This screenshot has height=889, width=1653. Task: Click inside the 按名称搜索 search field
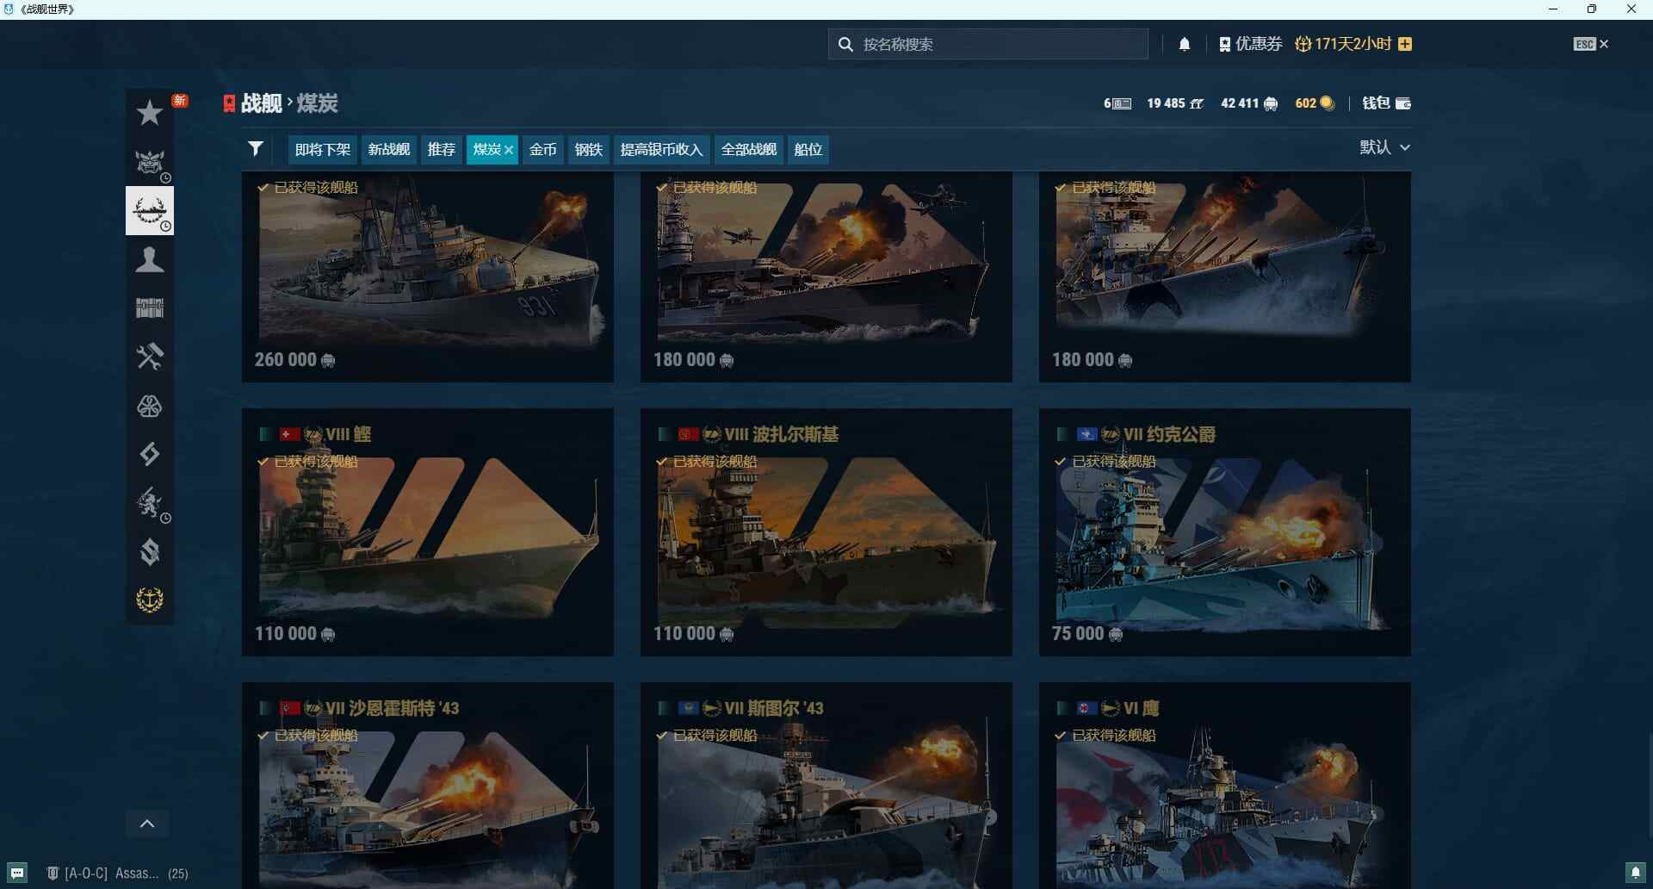988,44
